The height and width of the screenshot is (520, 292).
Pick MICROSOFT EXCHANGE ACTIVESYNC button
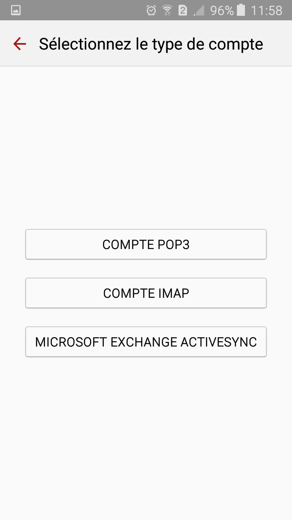(x=146, y=342)
